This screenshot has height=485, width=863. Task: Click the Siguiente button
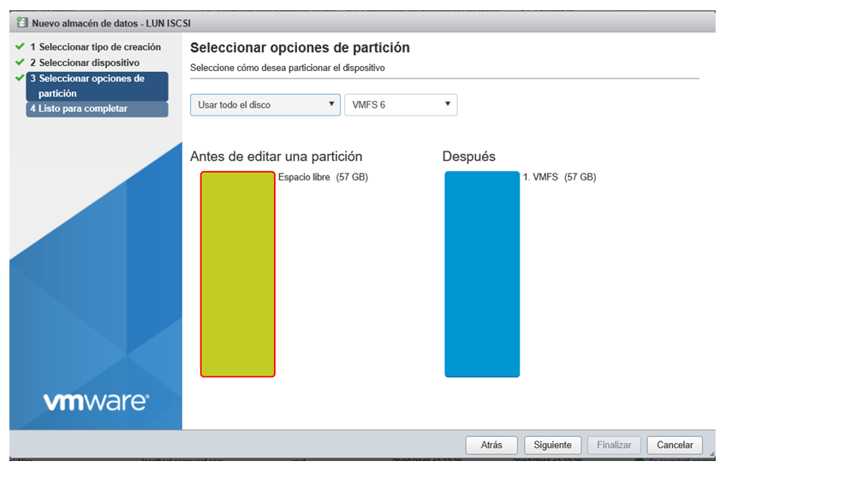552,445
